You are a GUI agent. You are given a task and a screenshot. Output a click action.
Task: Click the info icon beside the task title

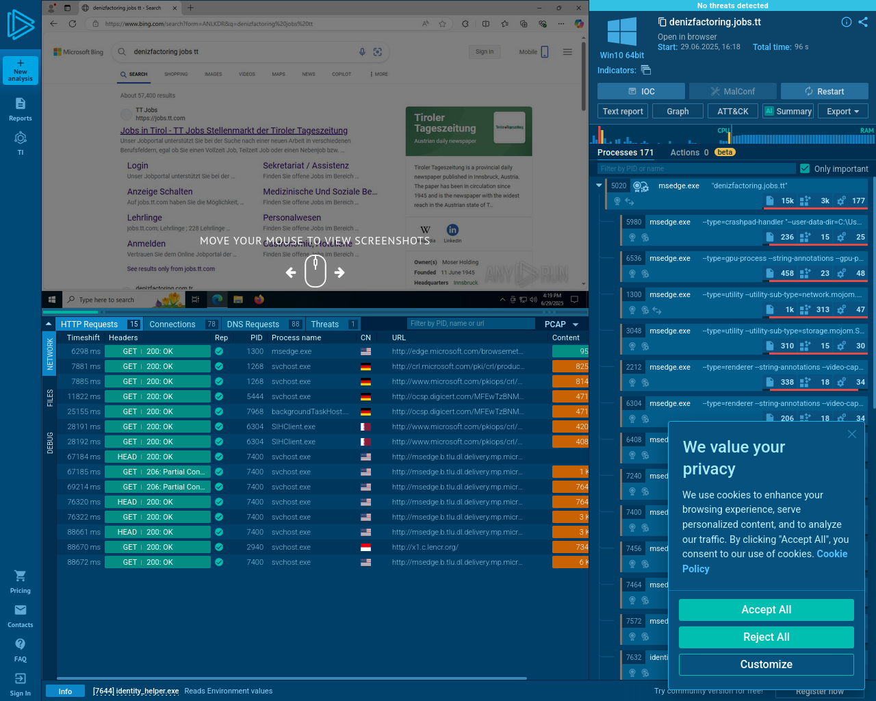[x=847, y=22]
